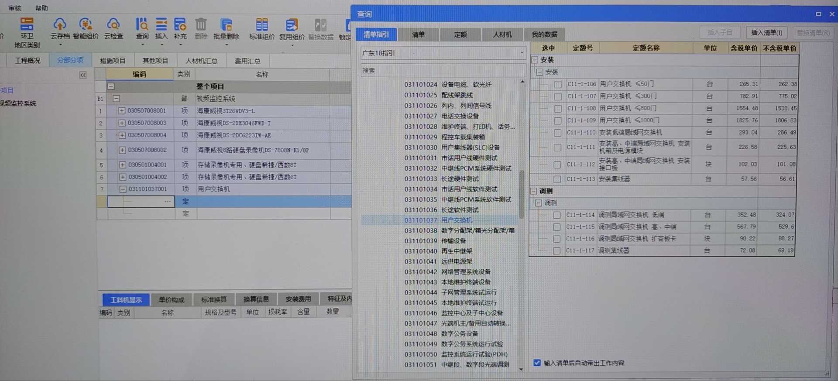Screen dimensions: 838x381
Task: Open the 人材机 tab
Action: [502, 34]
